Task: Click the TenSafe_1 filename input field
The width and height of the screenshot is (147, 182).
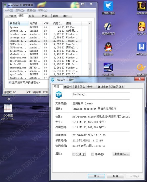Action: click(x=101, y=95)
